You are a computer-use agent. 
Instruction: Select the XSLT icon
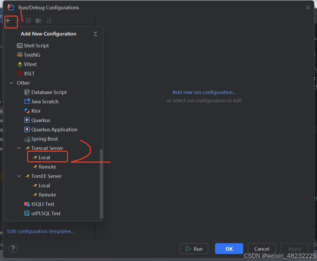[20, 74]
